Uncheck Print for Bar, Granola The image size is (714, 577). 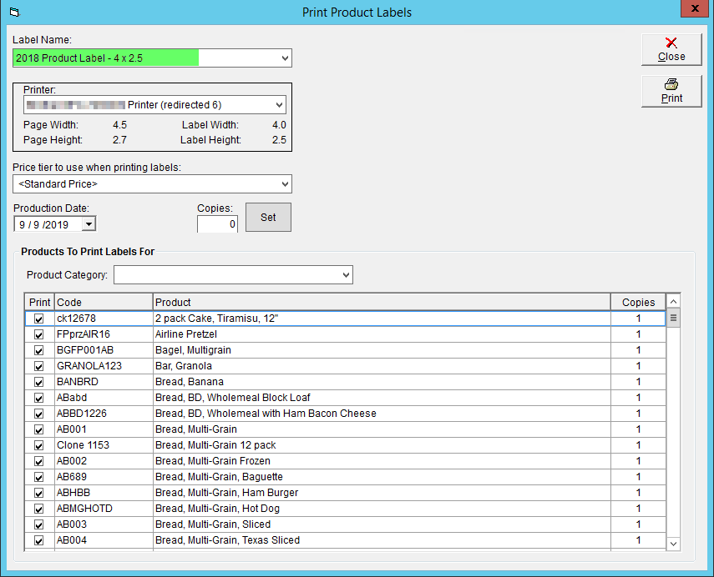pos(38,366)
